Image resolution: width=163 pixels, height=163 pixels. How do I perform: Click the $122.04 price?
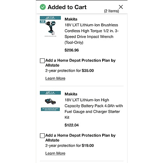pyautogui.click(x=72, y=125)
